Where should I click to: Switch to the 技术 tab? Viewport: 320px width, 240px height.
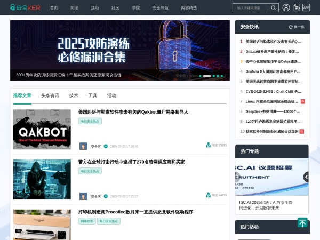click(x=74, y=95)
